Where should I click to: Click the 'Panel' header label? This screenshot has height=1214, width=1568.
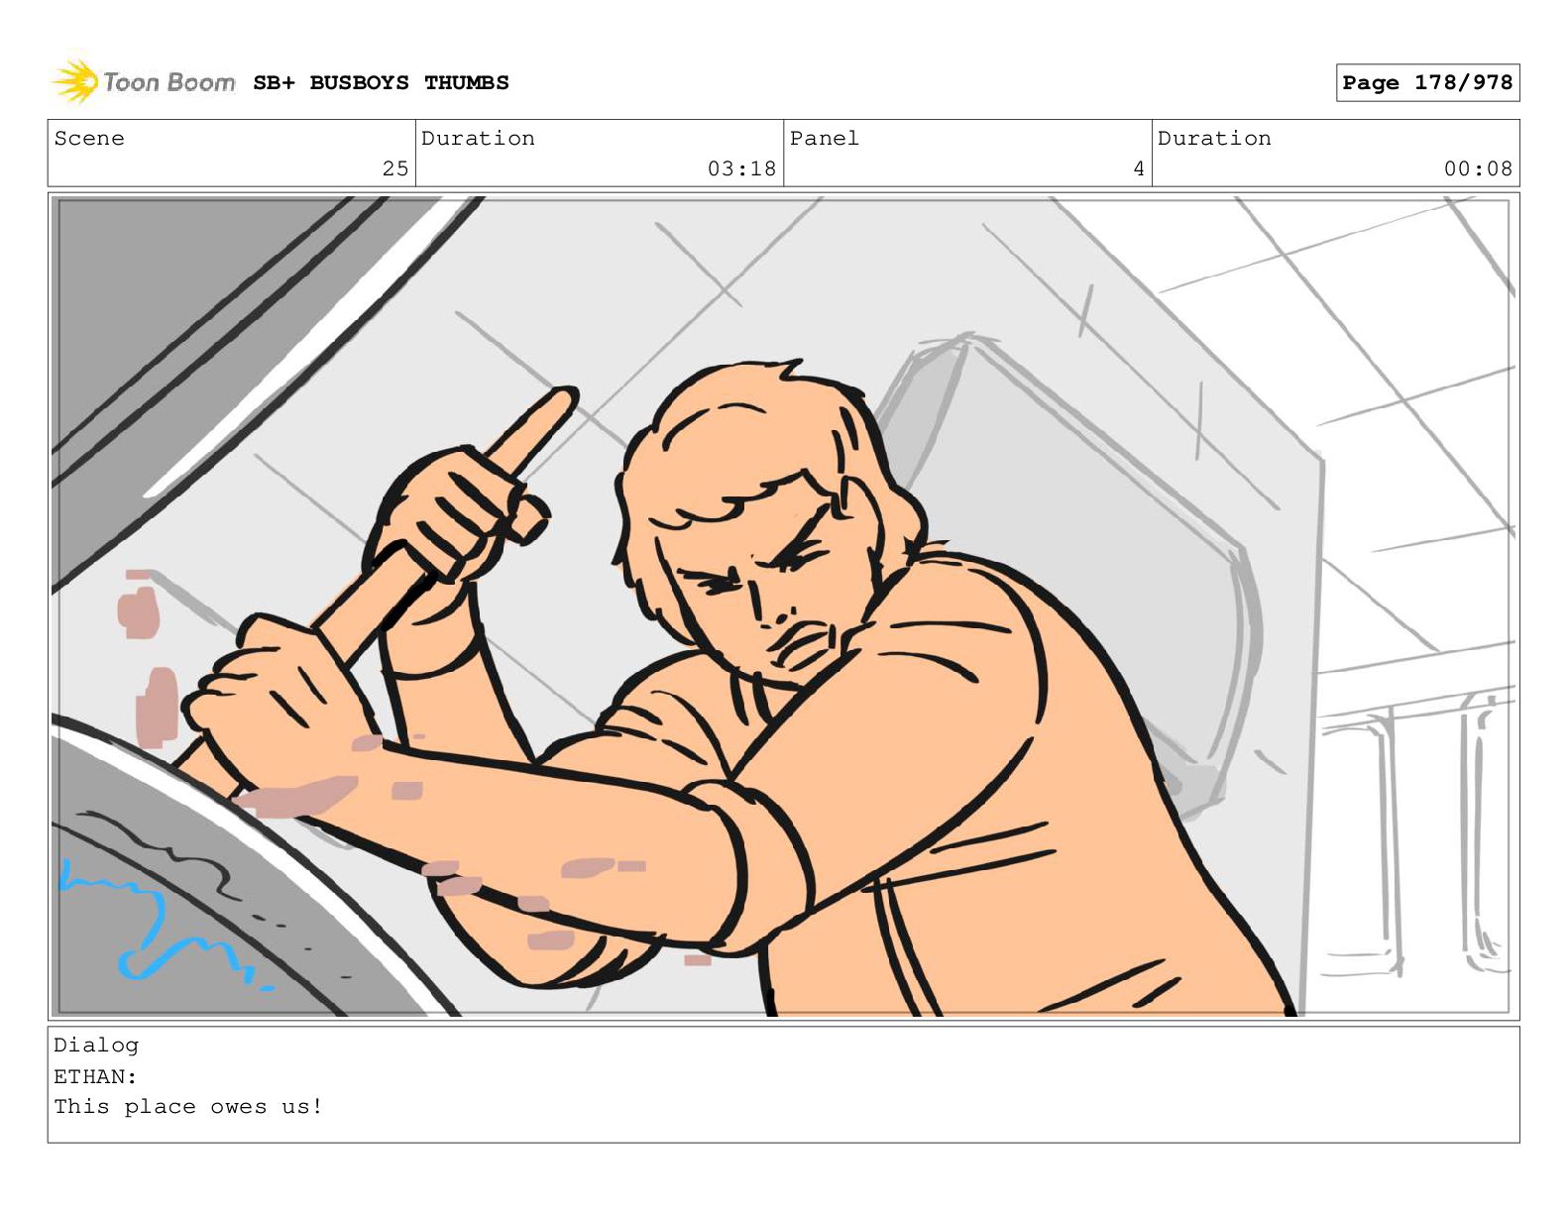(824, 139)
